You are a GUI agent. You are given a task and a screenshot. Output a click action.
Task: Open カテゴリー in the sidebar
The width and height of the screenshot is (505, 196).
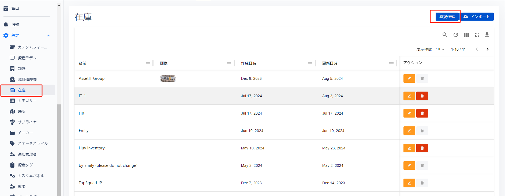(27, 101)
